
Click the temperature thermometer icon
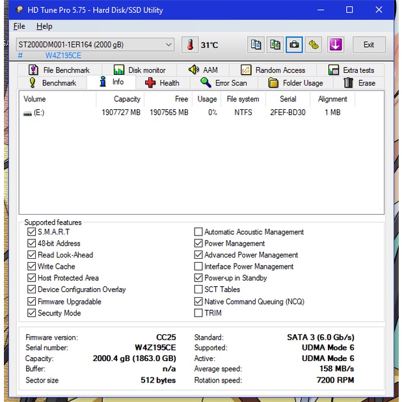pos(190,45)
